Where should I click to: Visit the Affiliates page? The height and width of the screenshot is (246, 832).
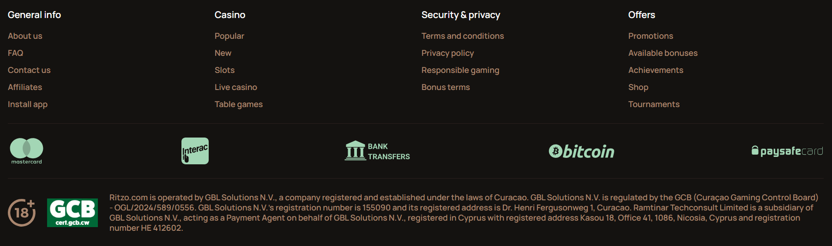[25, 87]
